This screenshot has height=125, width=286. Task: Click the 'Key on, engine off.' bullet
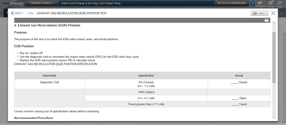pos(31,53)
